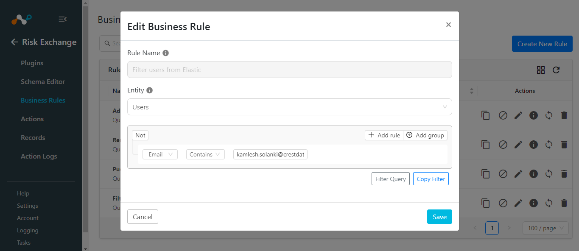
Task: Toggle the Not condition in the filter
Action: (140, 135)
